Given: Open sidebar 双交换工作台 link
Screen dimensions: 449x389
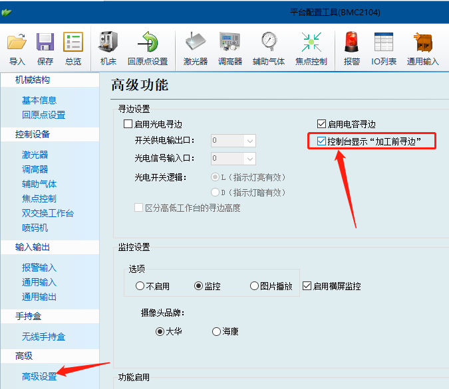Looking at the screenshot, I should point(48,213).
